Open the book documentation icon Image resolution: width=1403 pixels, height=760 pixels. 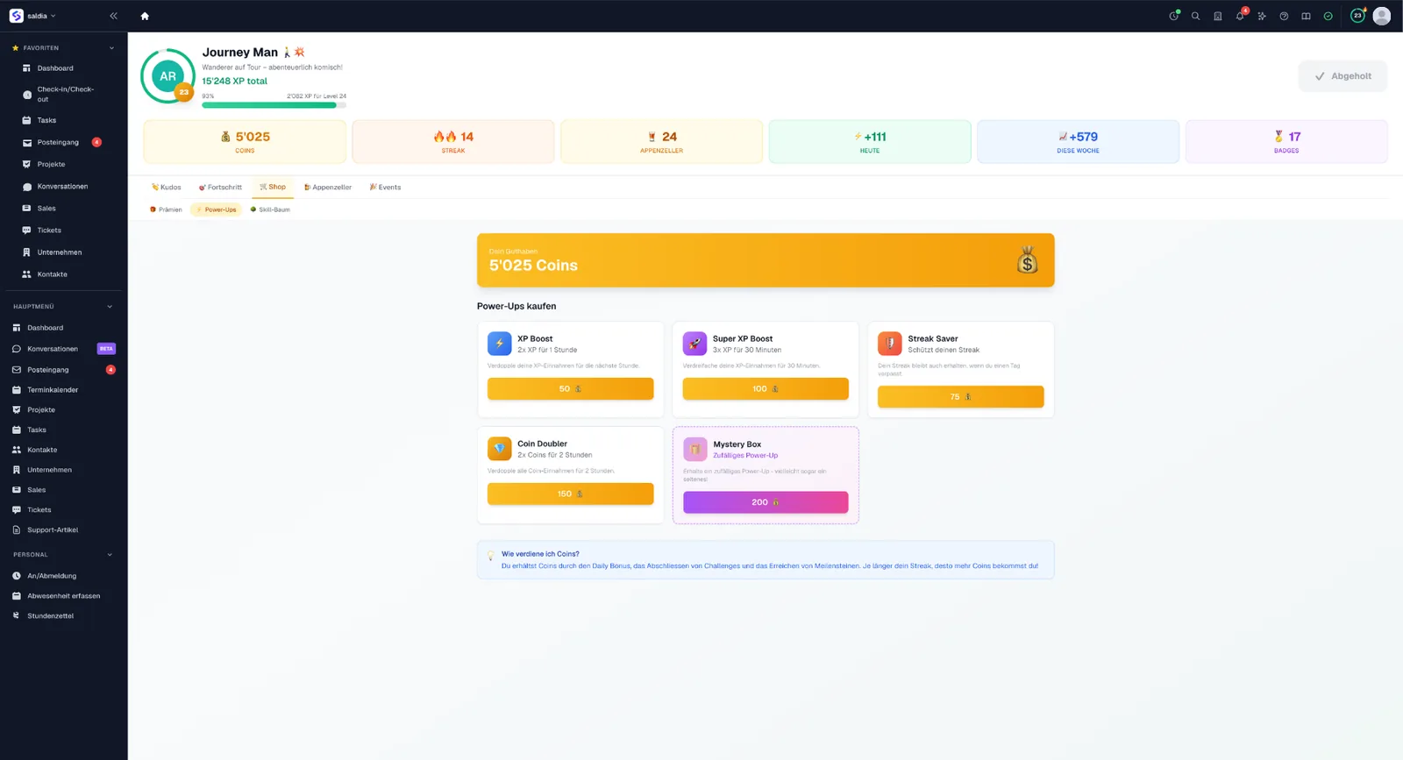[1306, 16]
